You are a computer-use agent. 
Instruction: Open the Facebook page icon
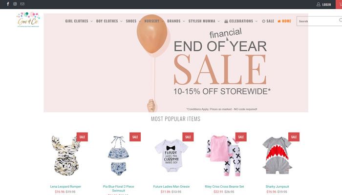click(8, 4)
